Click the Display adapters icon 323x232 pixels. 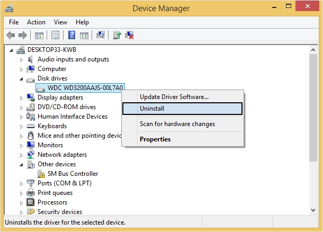pos(31,97)
